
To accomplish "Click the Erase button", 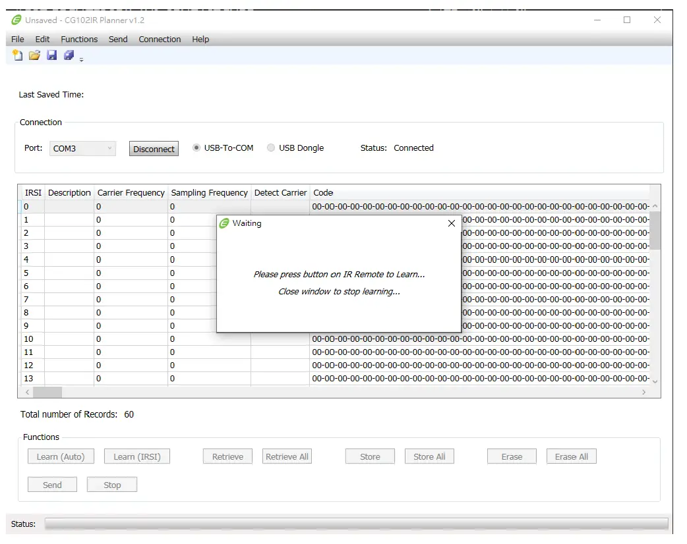I will point(512,456).
